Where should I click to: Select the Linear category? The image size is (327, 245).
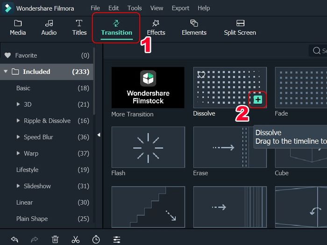point(47,203)
